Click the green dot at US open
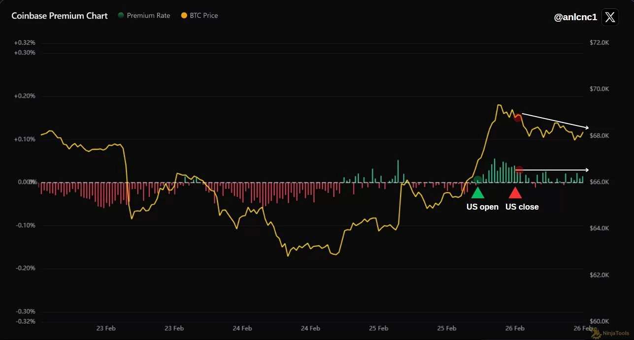This screenshot has width=634, height=340. [x=477, y=179]
